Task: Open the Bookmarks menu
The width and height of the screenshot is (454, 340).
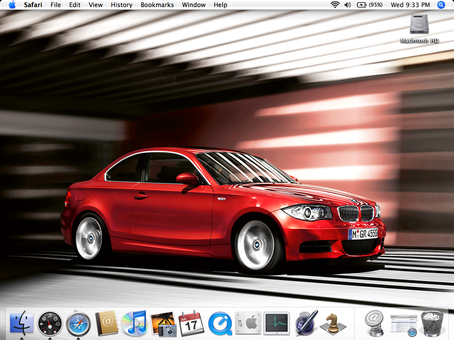Action: tap(157, 4)
